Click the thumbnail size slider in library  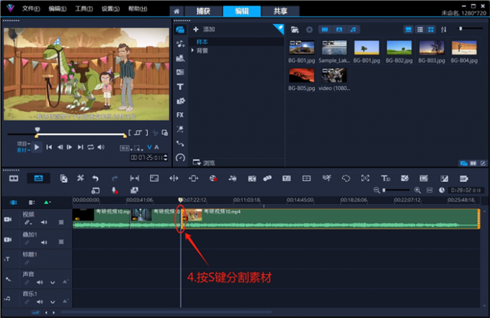tap(470, 29)
